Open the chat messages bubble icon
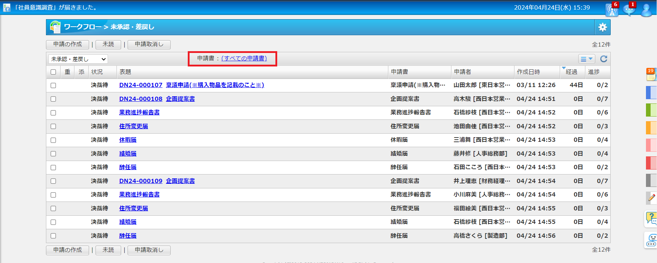 point(629,10)
